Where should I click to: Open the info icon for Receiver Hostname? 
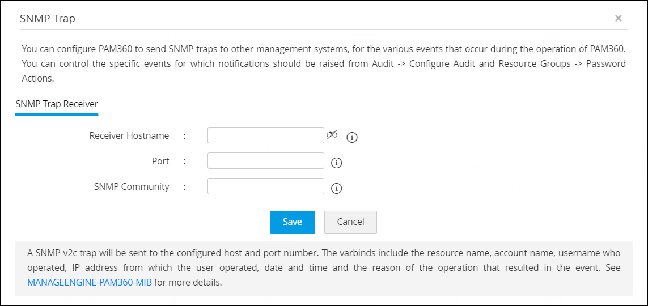click(x=352, y=137)
